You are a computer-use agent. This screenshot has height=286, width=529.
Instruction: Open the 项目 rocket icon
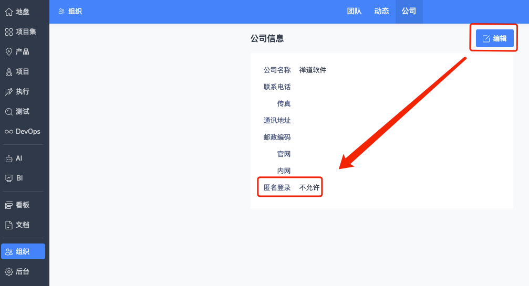(x=9, y=71)
